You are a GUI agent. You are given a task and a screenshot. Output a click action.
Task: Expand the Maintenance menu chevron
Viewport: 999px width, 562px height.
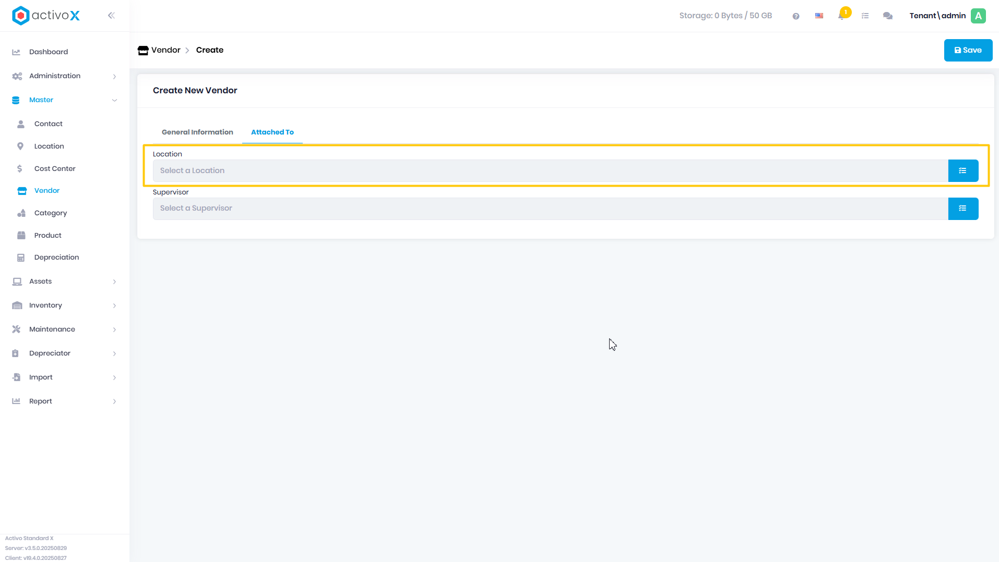[x=114, y=330]
